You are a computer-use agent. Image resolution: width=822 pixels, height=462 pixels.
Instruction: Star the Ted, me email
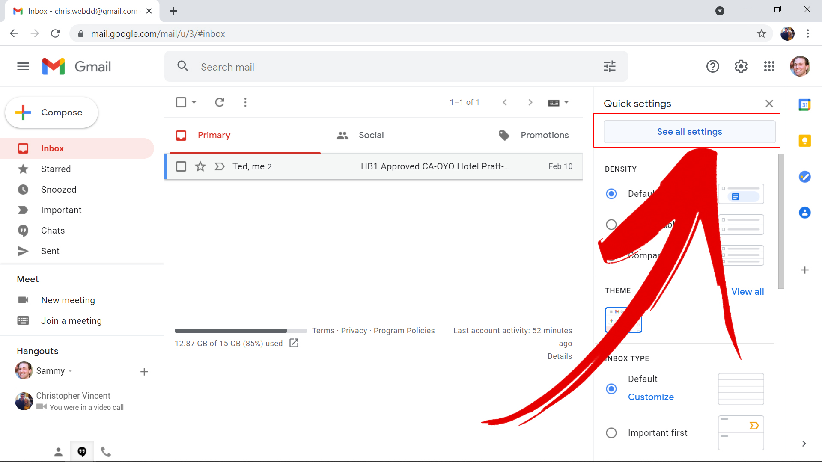[200, 166]
